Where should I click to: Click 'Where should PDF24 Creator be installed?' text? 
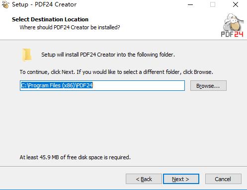(70, 27)
